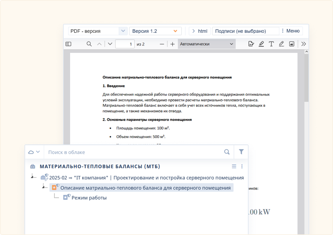
Task: Click the html button
Action: pos(200,31)
